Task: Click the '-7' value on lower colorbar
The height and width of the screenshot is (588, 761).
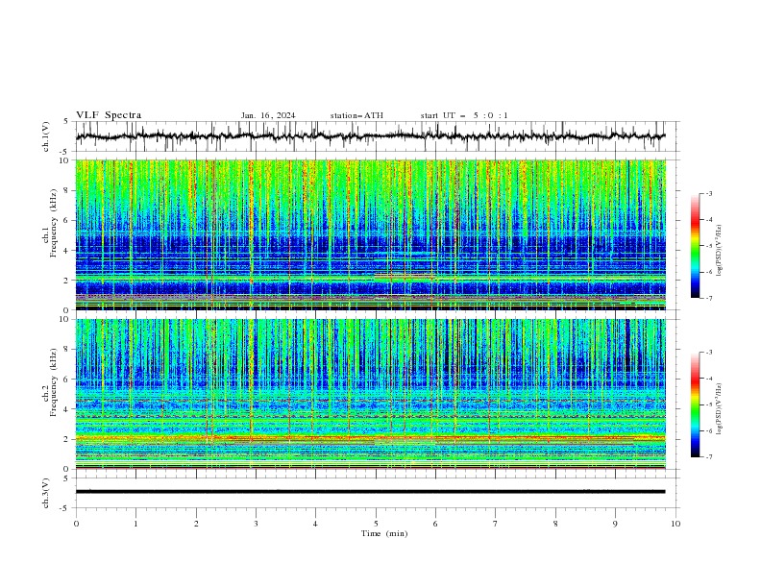Action: [x=708, y=456]
